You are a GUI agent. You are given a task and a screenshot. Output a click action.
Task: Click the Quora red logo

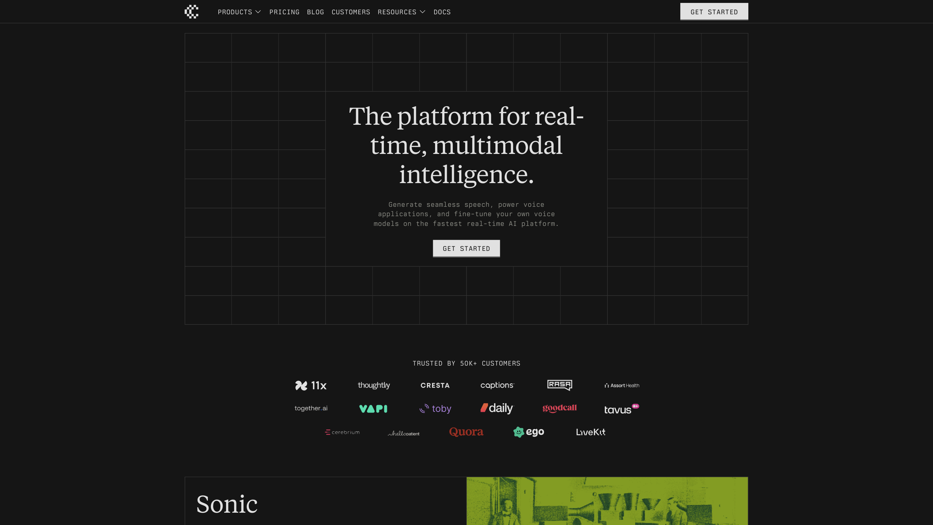pyautogui.click(x=466, y=432)
